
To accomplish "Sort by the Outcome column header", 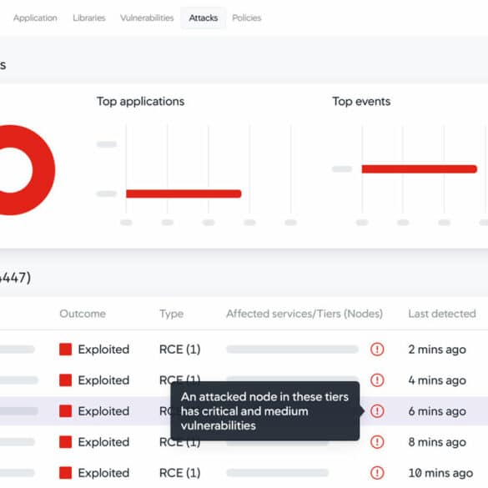I will pos(83,314).
